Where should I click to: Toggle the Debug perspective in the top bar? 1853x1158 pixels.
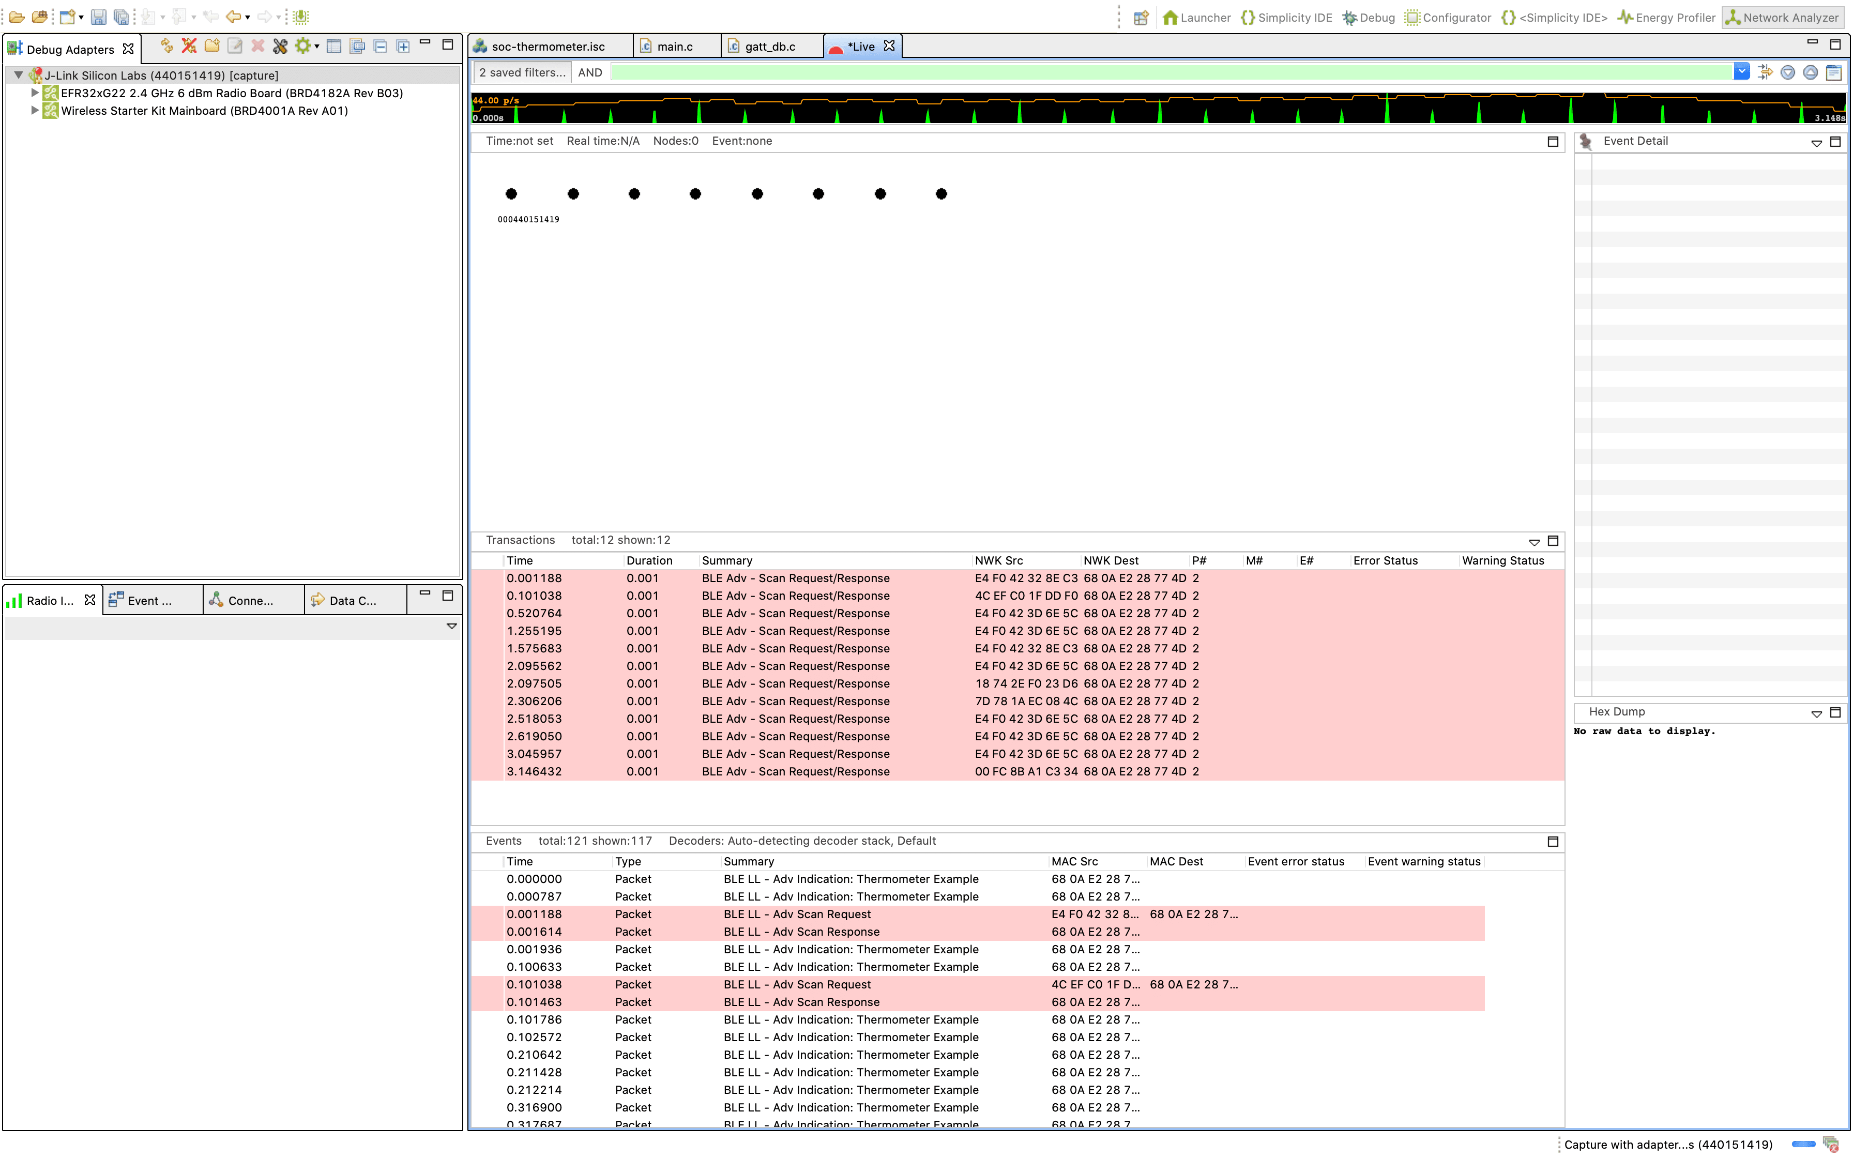[x=1369, y=17]
